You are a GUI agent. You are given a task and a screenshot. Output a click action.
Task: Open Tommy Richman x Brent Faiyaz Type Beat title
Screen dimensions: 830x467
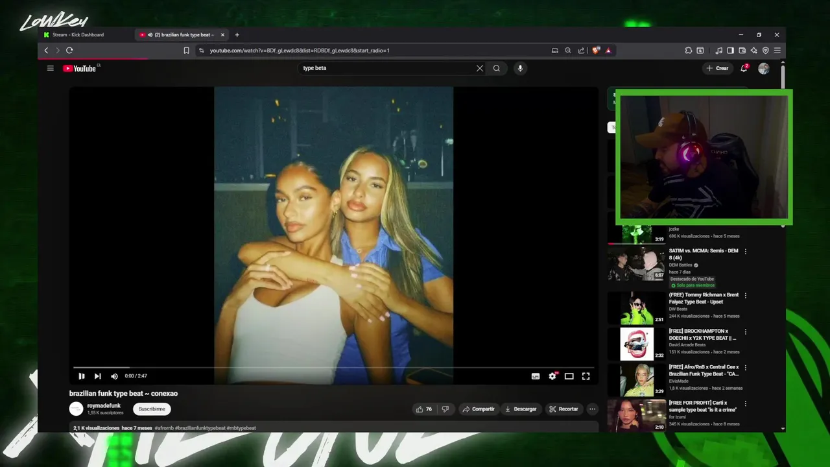(704, 298)
